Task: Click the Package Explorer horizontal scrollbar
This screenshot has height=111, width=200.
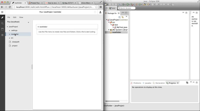Action: 112,101
